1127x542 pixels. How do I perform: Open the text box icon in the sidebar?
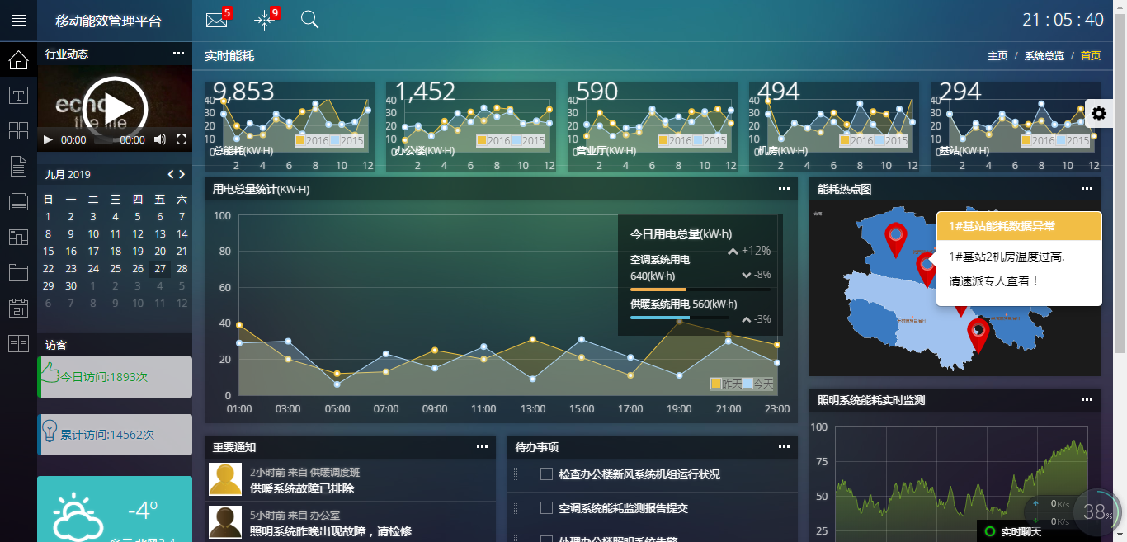pyautogui.click(x=18, y=95)
